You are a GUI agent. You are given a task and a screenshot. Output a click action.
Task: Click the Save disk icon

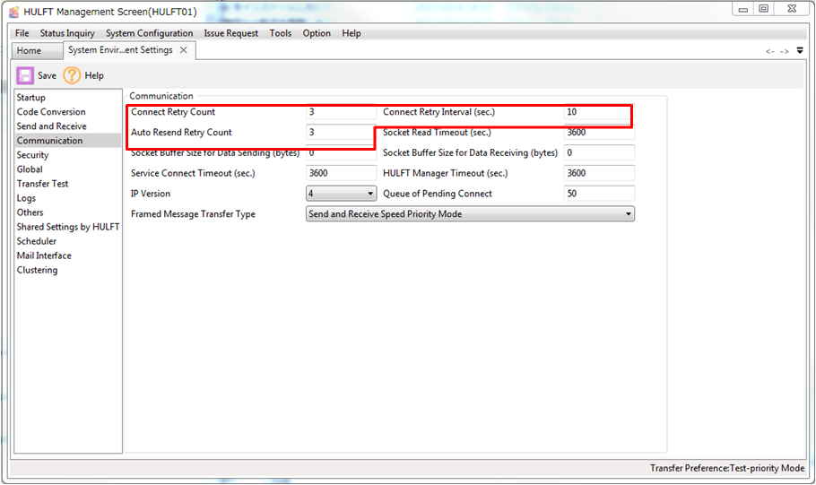tap(25, 76)
